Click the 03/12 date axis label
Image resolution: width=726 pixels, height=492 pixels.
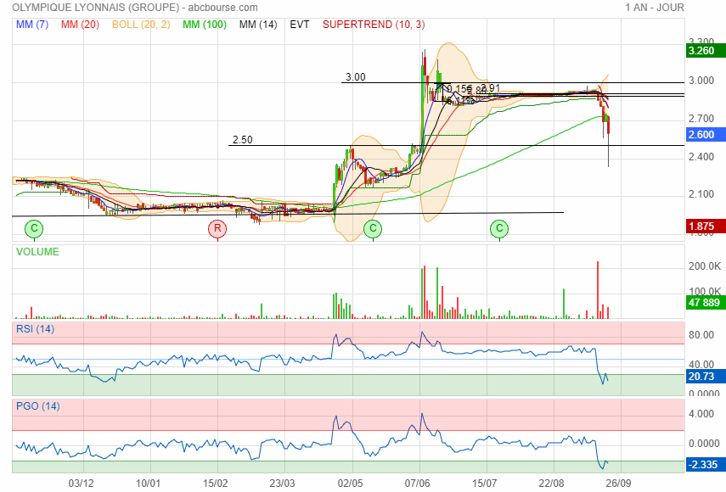(x=81, y=484)
